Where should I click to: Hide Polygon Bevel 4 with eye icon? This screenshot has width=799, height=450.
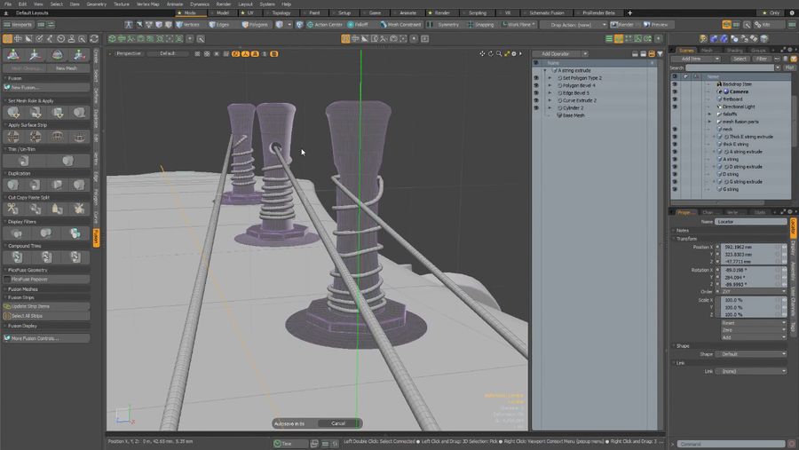point(535,85)
